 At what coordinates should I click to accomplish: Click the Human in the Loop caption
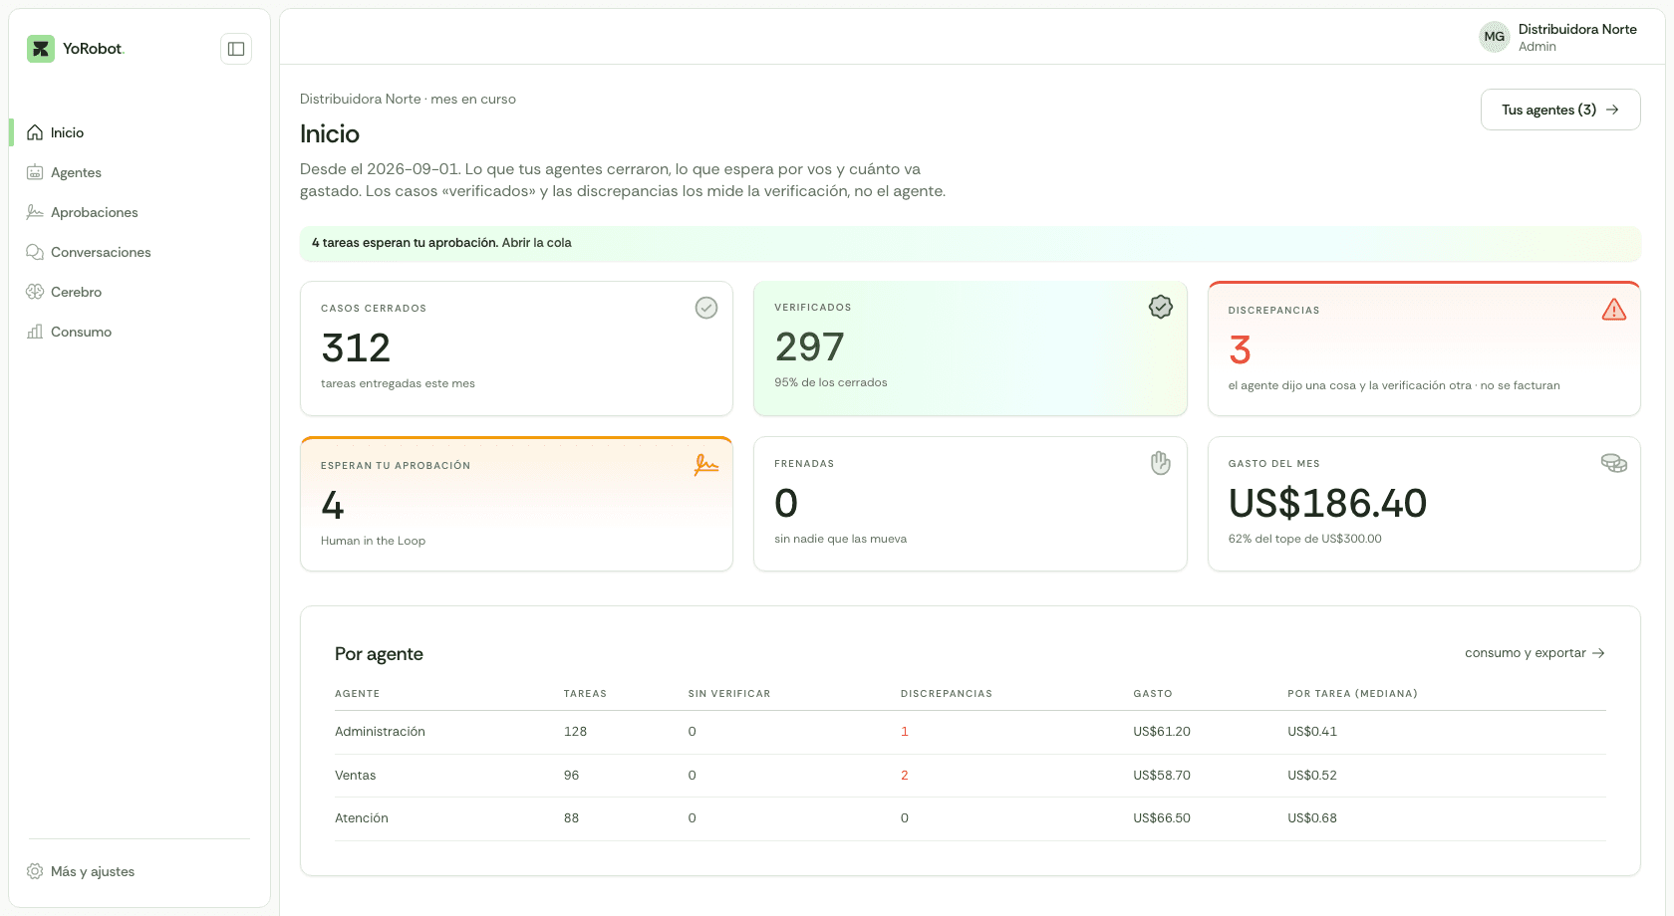(373, 541)
